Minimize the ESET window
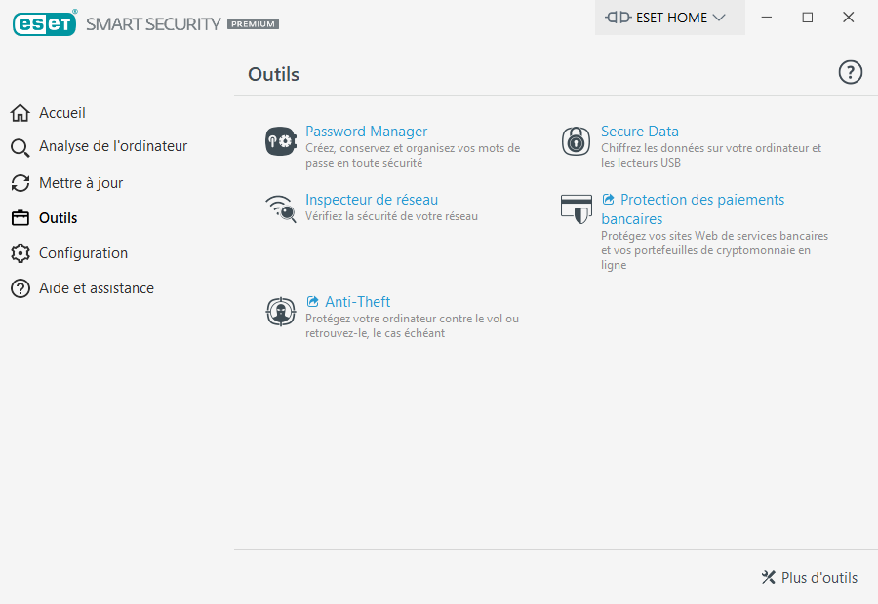This screenshot has width=878, height=604. (x=767, y=18)
